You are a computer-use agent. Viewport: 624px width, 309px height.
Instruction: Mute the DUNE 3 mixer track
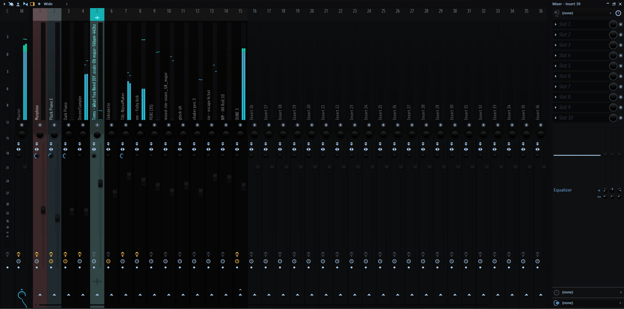240,125
